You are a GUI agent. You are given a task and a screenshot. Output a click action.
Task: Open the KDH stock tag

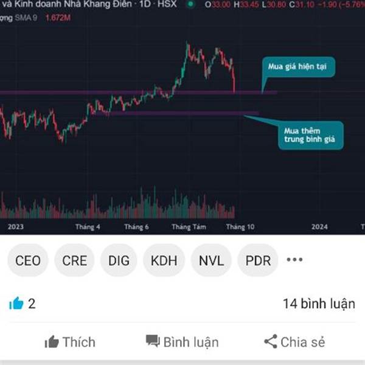coord(164,260)
